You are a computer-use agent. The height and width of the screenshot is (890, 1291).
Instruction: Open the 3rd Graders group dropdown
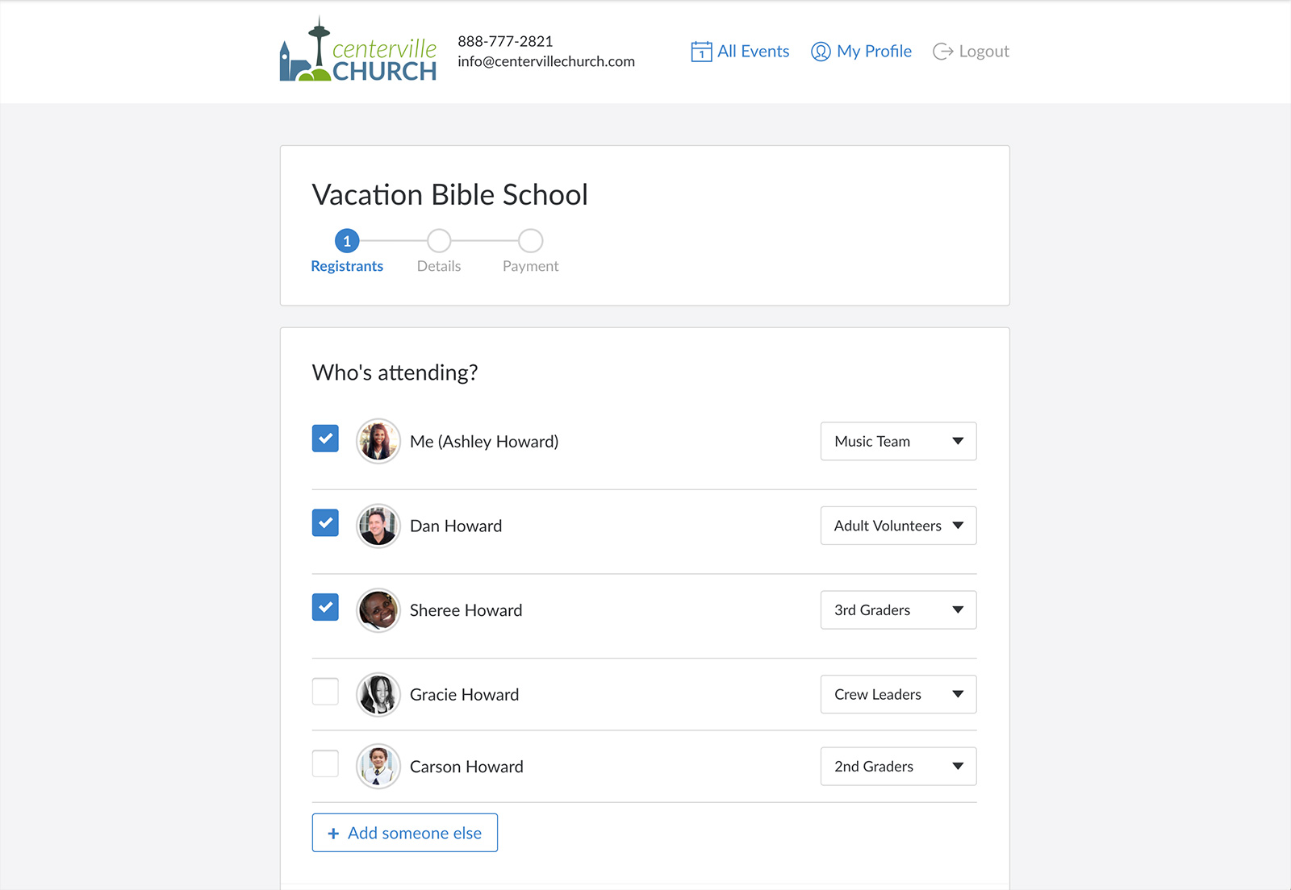click(x=898, y=610)
